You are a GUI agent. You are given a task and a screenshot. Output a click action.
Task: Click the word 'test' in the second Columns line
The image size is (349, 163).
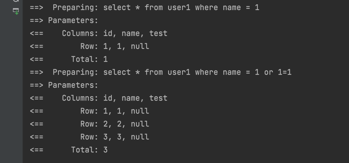pos(158,98)
